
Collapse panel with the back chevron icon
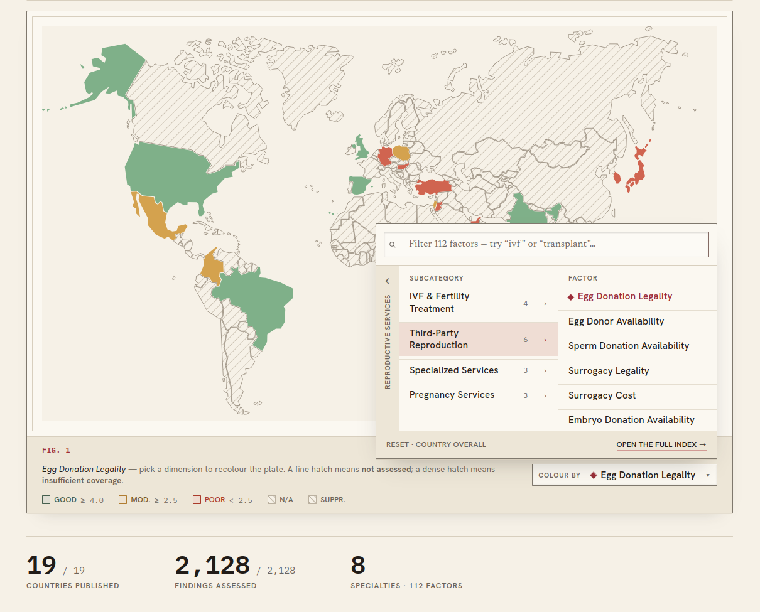(x=388, y=281)
